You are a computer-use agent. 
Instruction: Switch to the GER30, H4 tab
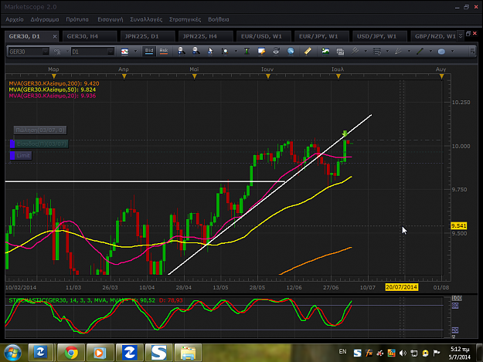[x=90, y=36]
